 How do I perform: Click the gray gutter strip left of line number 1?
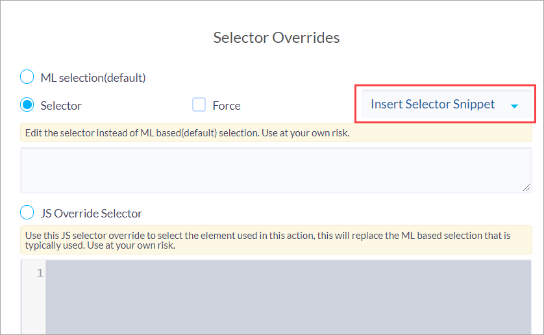(28, 297)
